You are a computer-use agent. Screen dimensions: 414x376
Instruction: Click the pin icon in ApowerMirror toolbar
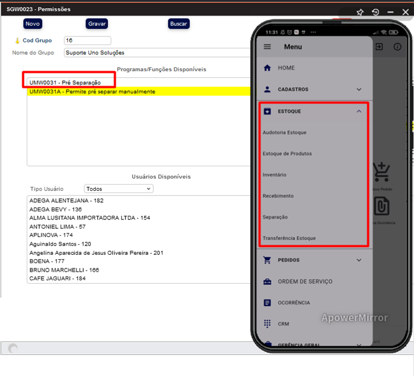pyautogui.click(x=360, y=12)
